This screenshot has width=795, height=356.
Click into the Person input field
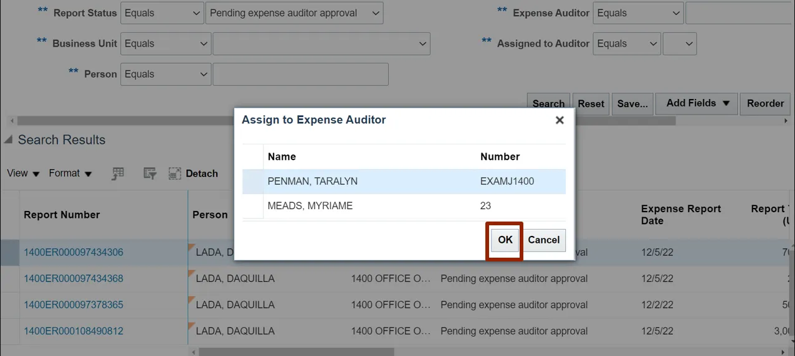click(300, 75)
